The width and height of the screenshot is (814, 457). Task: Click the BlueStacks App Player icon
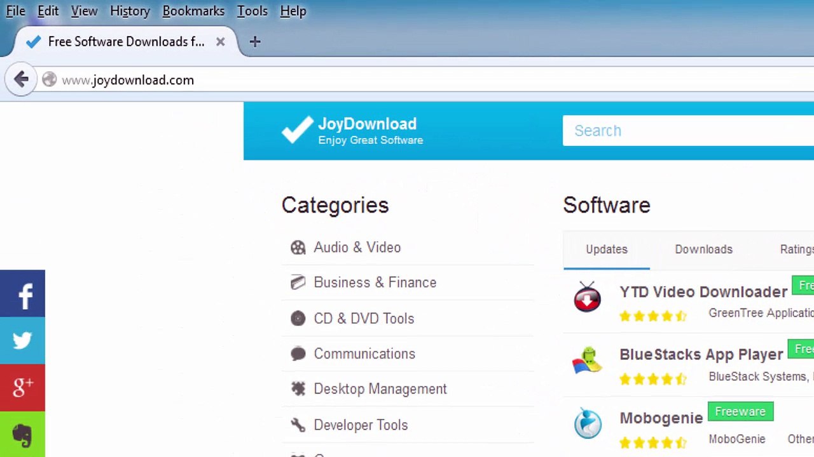pos(587,361)
